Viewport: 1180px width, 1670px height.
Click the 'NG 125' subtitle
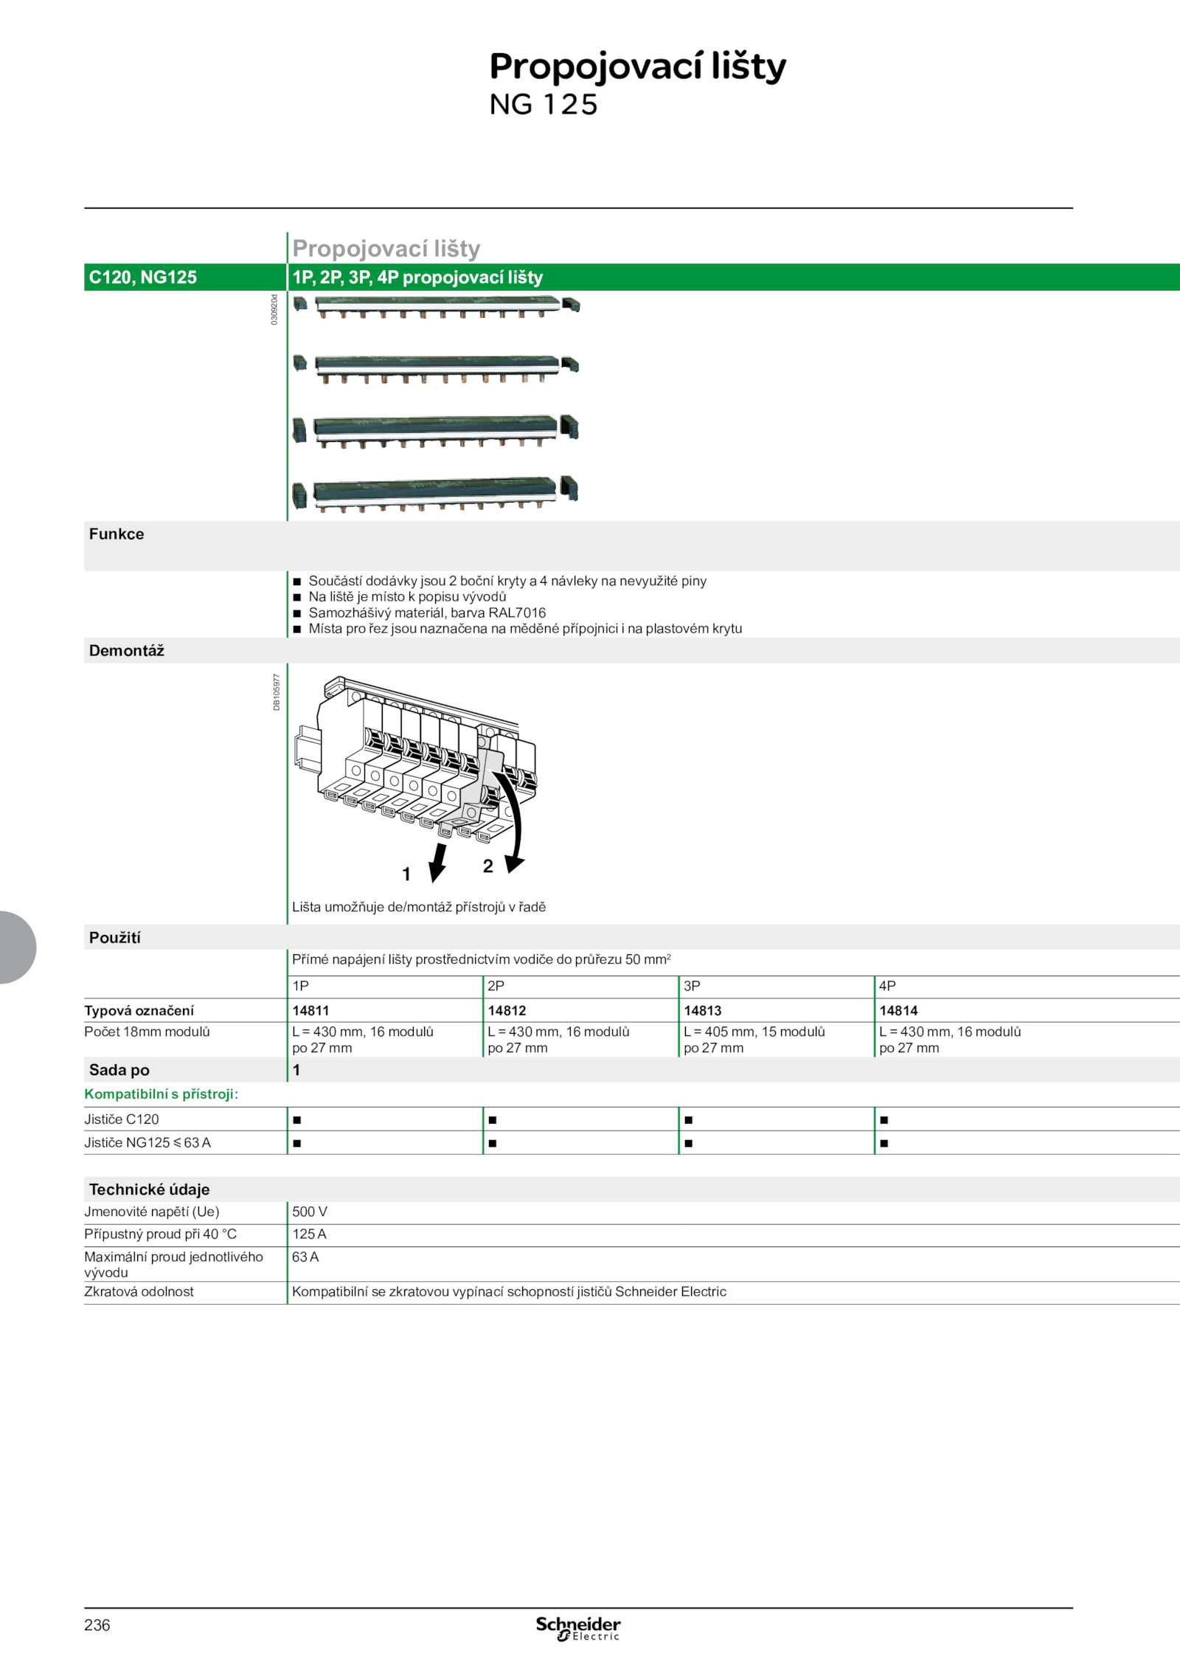coord(544,105)
